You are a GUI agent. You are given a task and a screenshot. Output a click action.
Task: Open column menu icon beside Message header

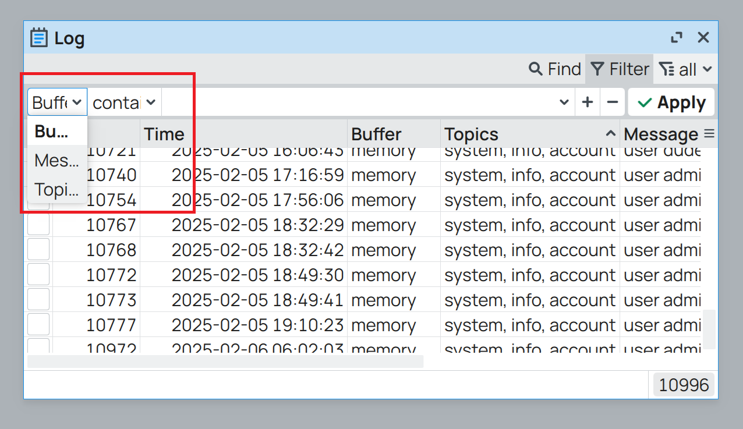click(709, 134)
